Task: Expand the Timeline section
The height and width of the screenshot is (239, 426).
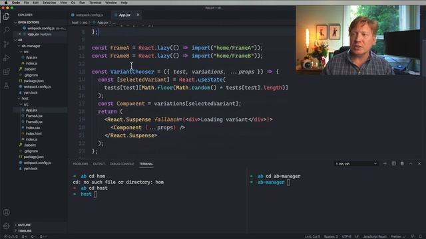Action: [x=25, y=231]
